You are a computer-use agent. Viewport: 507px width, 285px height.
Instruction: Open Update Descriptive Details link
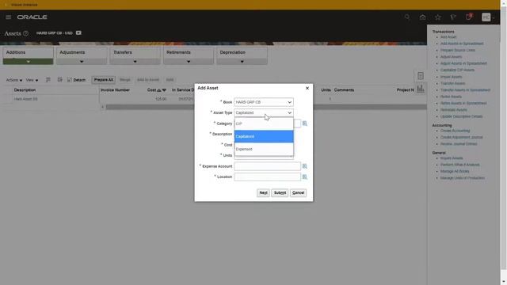coord(461,116)
